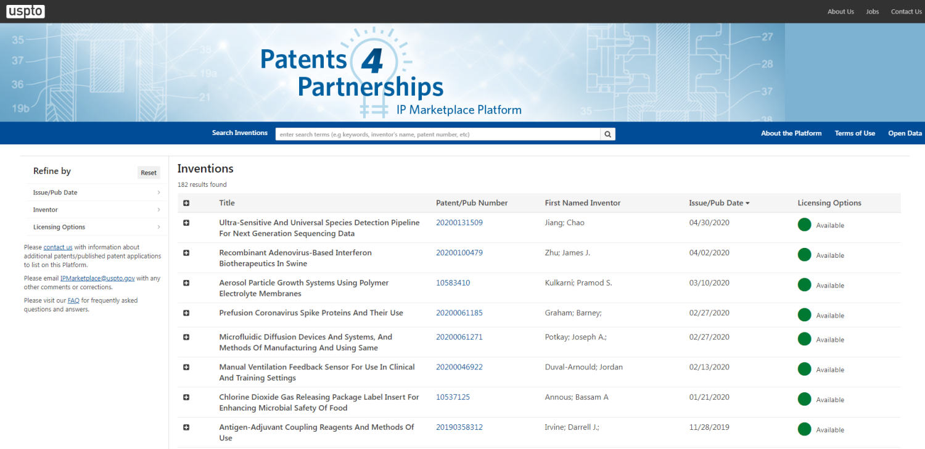
Task: Click green Available dot for Jiang; Chao row
Action: [804, 224]
